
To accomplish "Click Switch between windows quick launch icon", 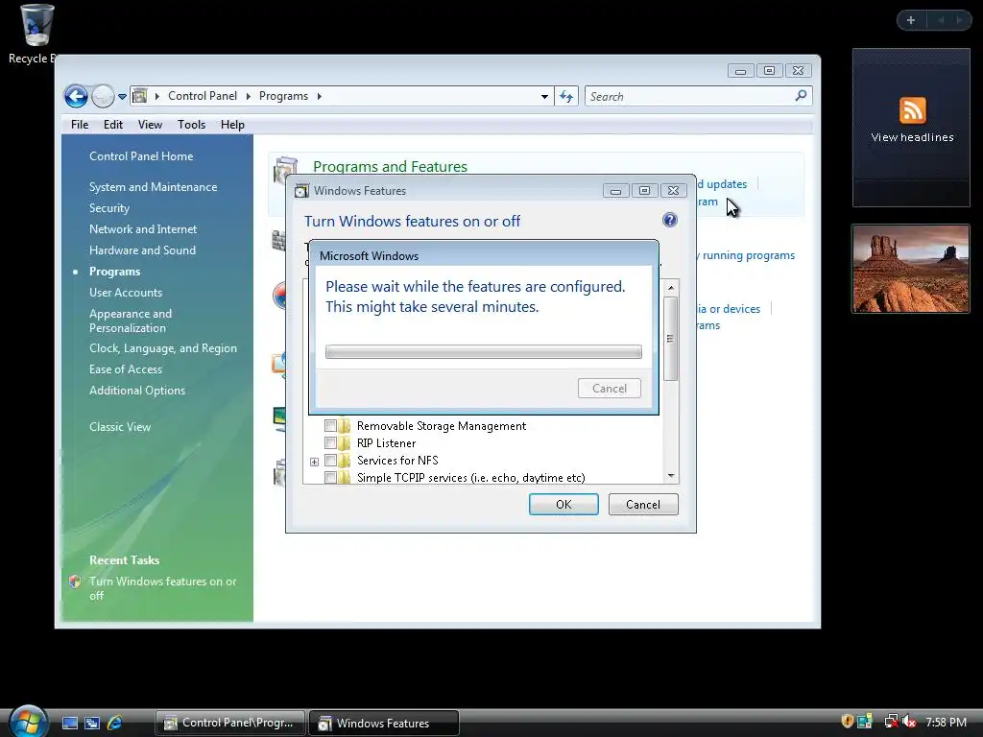I will tap(92, 723).
